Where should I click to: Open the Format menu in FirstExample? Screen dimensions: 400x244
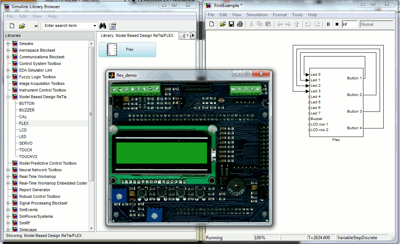point(279,15)
